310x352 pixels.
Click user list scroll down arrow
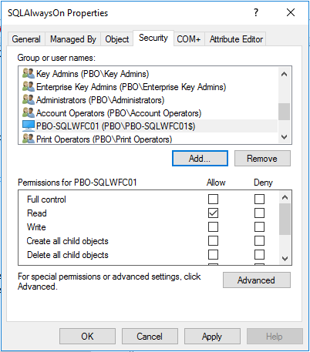[284, 137]
